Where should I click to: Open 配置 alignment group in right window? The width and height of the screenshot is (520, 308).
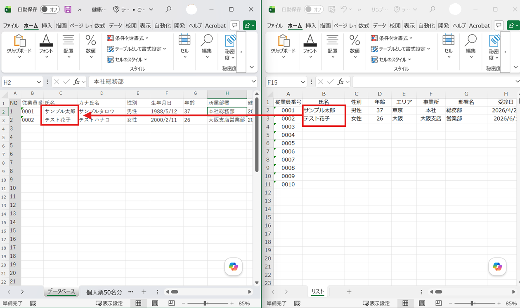tap(333, 47)
